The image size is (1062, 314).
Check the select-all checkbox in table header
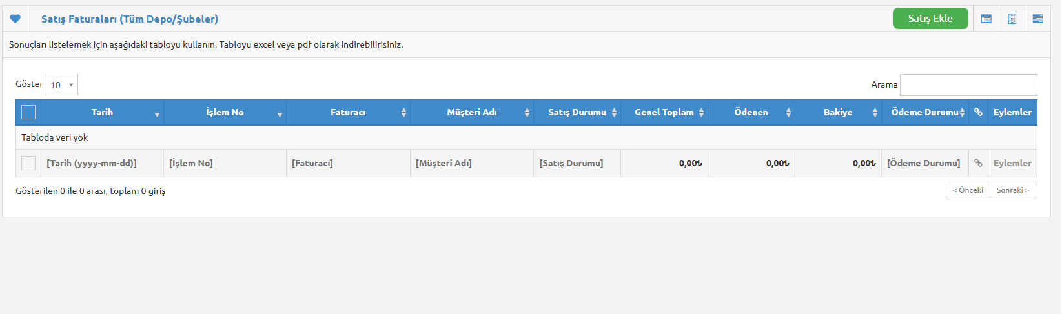tap(28, 112)
